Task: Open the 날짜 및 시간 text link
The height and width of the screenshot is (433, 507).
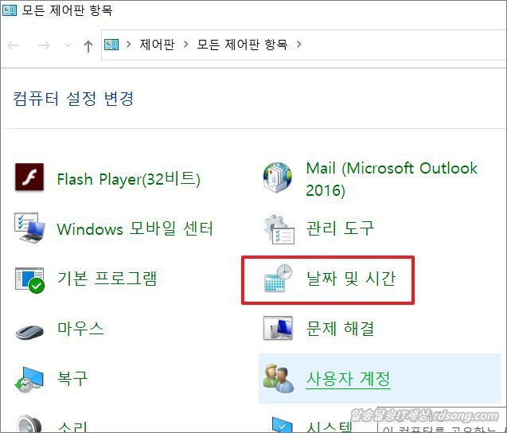Action: coord(350,279)
